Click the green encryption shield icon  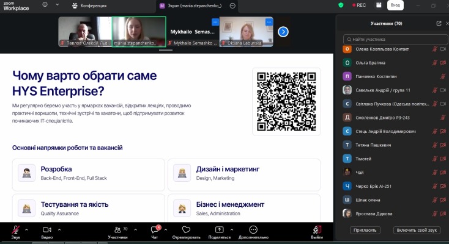pos(341,5)
